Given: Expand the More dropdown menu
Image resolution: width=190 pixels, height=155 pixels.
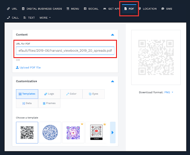Looking at the screenshot, I should (x=45, y=18).
